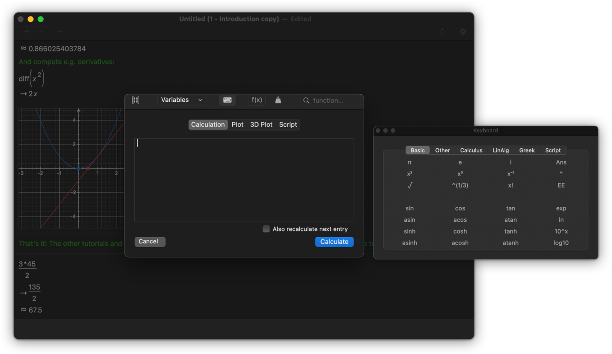612x354 pixels.
Task: Click the x² key on keyboard
Action: click(x=410, y=174)
